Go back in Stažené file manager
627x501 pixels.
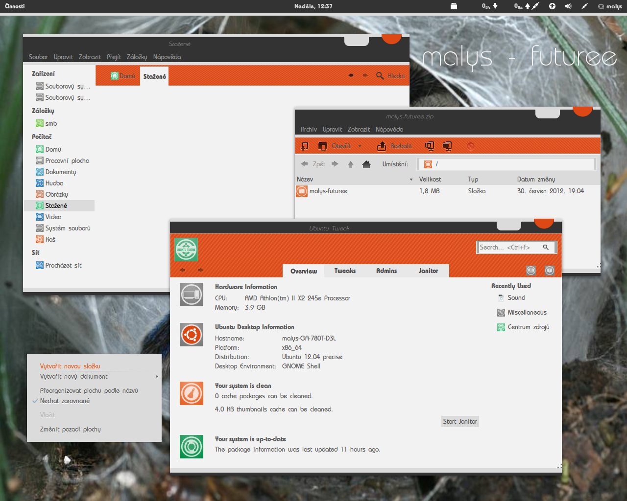(351, 76)
